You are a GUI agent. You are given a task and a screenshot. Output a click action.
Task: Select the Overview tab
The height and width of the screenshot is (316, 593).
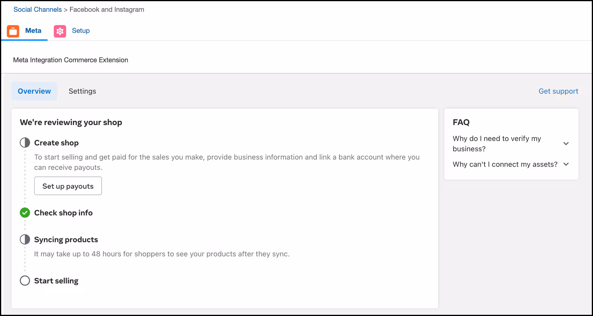click(34, 91)
